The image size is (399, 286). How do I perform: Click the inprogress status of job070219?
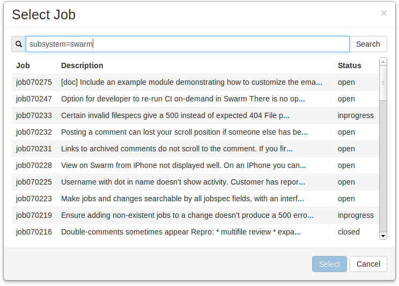[356, 215]
